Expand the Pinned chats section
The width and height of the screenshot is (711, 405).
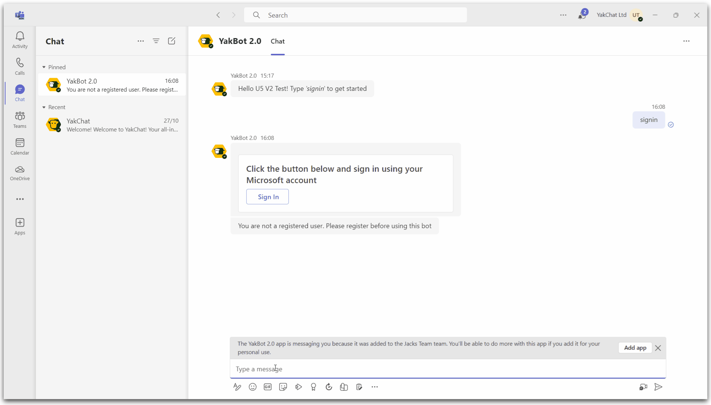[x=44, y=67]
